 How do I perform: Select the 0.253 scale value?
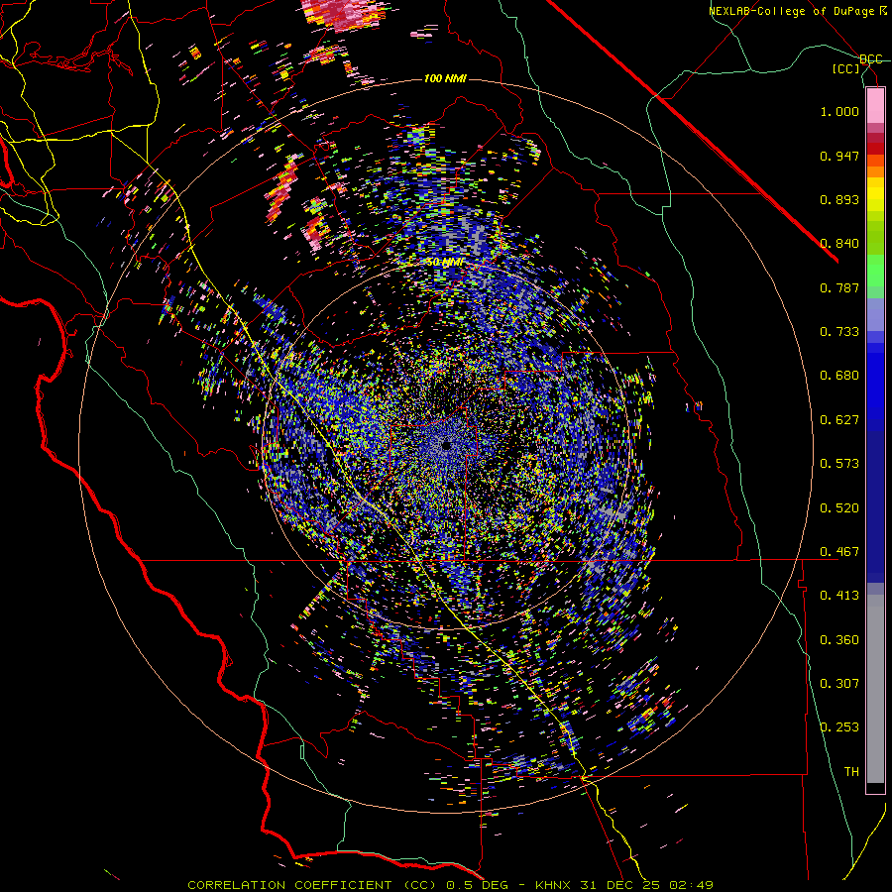point(839,727)
